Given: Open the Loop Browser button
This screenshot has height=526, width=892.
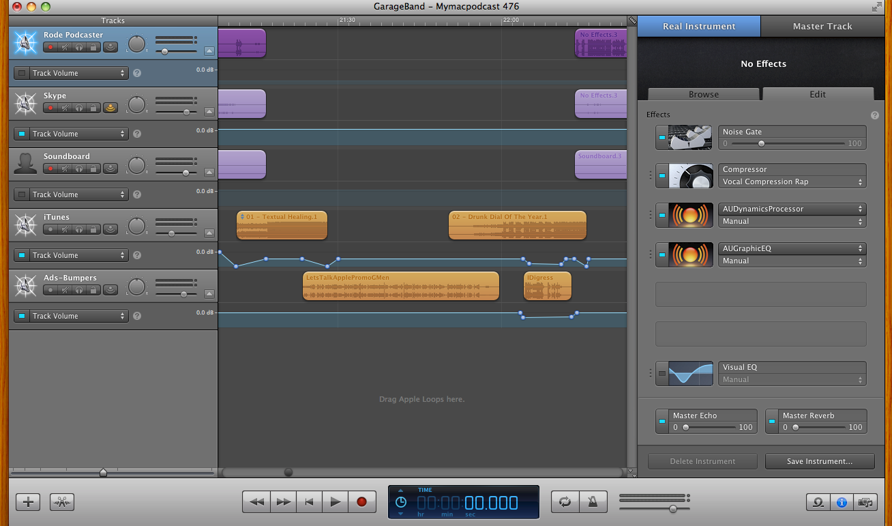Looking at the screenshot, I should [x=818, y=502].
